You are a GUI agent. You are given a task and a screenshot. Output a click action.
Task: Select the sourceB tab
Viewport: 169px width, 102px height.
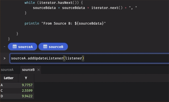pos(28,70)
